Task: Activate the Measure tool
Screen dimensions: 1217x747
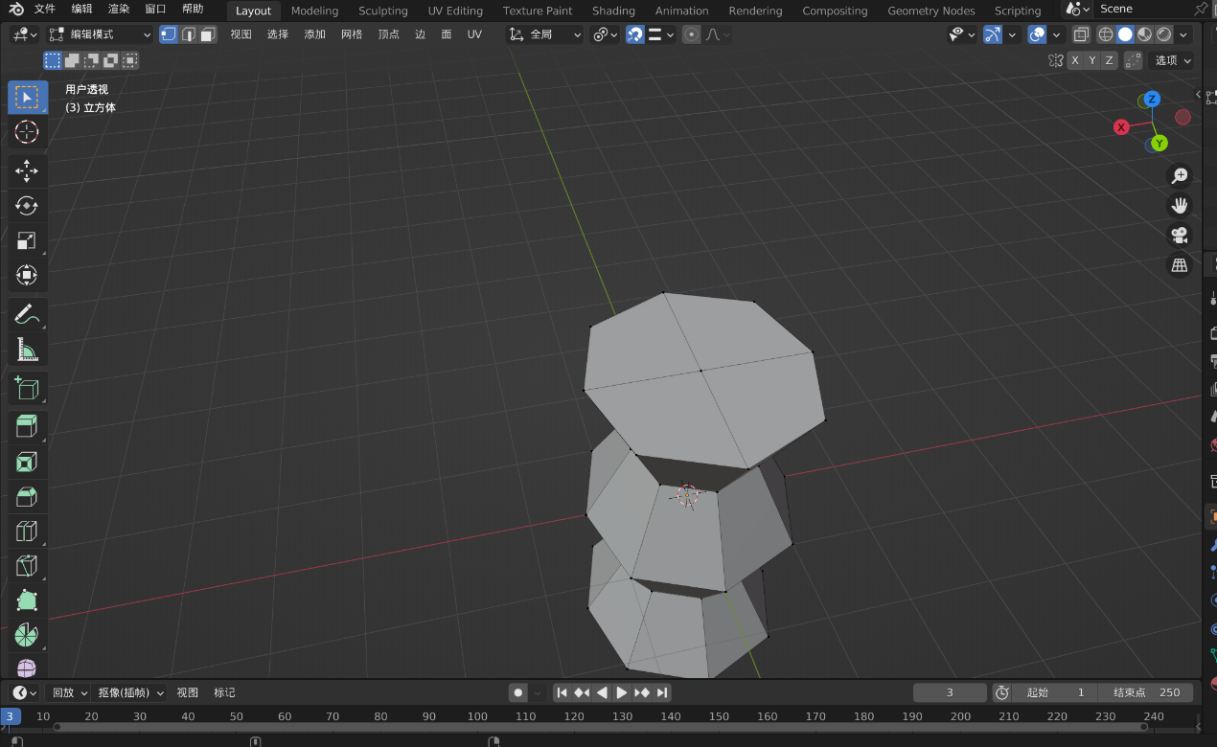Action: 27,351
